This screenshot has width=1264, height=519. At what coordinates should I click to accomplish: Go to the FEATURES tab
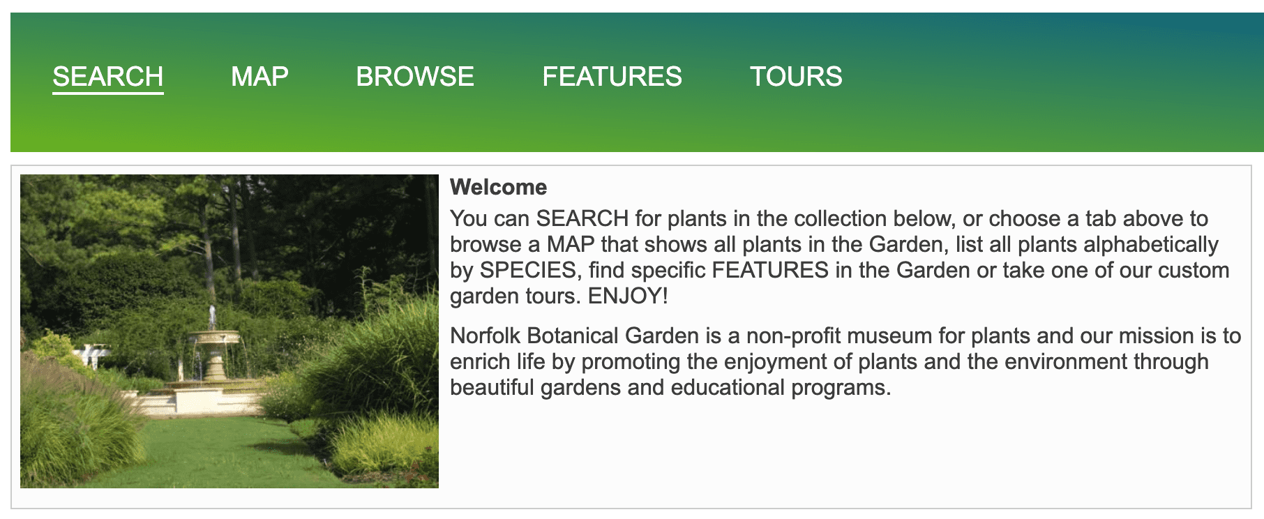[612, 76]
